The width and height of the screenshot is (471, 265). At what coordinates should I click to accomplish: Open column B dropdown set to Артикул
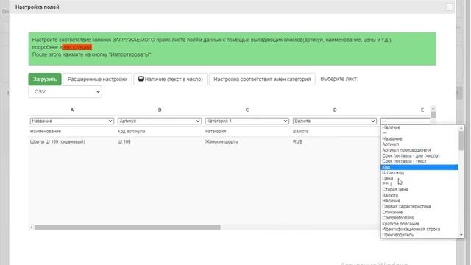(160, 121)
